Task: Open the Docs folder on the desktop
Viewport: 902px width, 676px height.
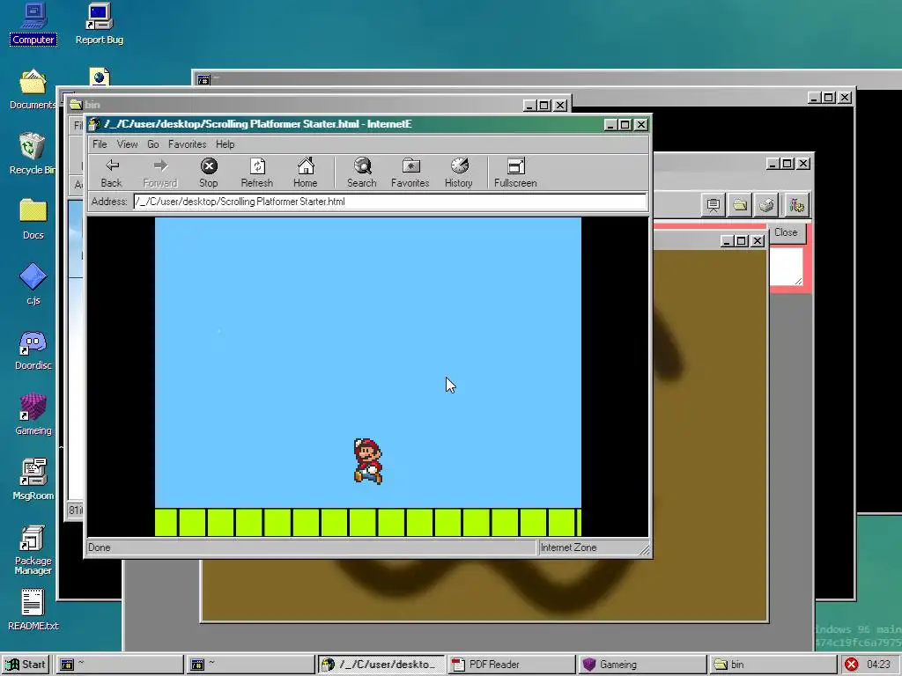Action: point(33,218)
